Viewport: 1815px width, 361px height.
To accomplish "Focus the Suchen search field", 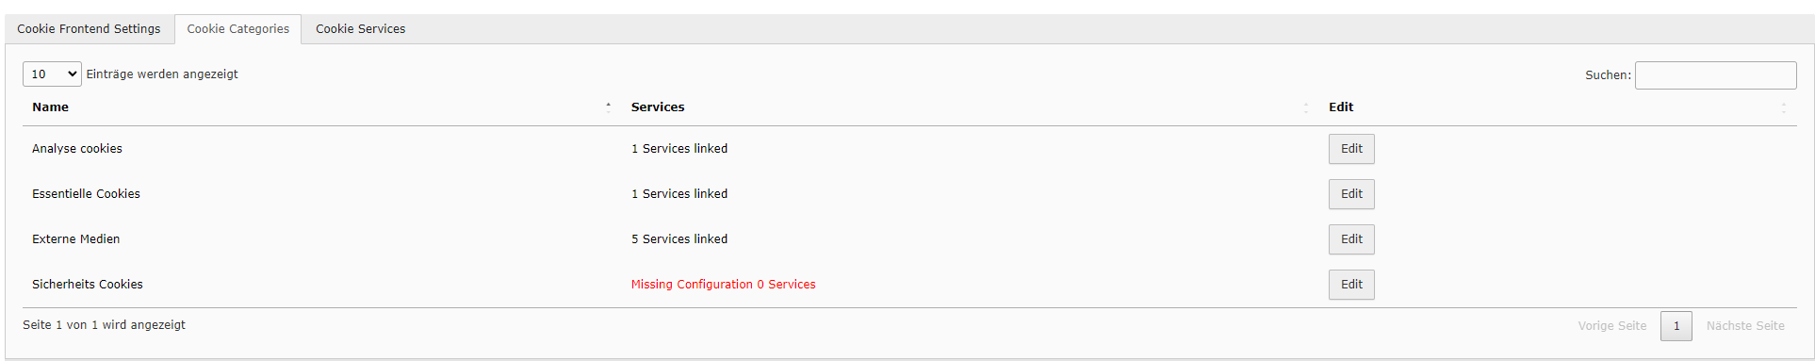I will (x=1715, y=75).
